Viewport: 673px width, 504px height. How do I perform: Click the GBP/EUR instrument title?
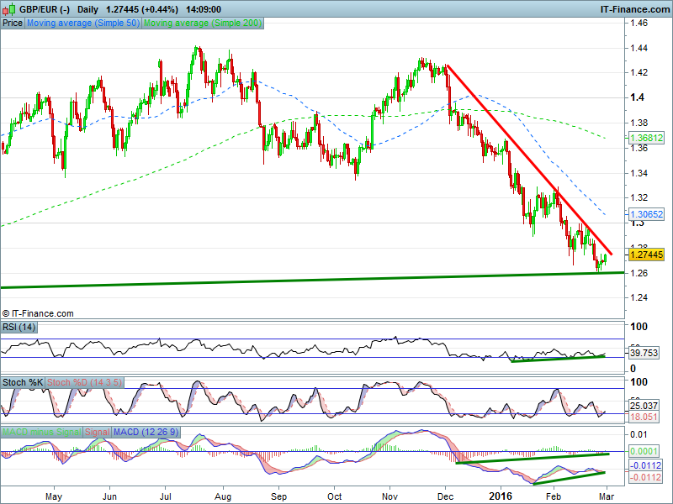pyautogui.click(x=42, y=8)
